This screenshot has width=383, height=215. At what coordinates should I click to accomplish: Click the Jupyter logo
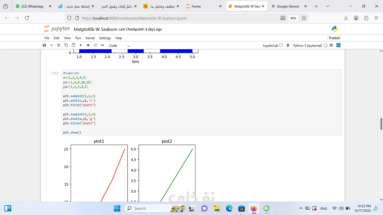(57, 29)
